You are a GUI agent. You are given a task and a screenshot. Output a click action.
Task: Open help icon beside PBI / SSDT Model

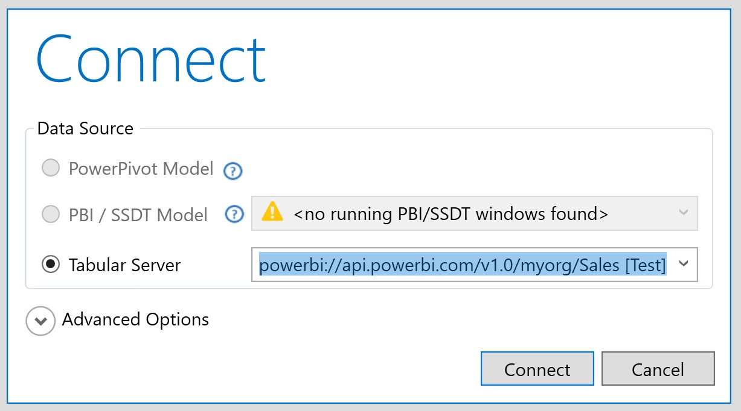pyautogui.click(x=234, y=214)
